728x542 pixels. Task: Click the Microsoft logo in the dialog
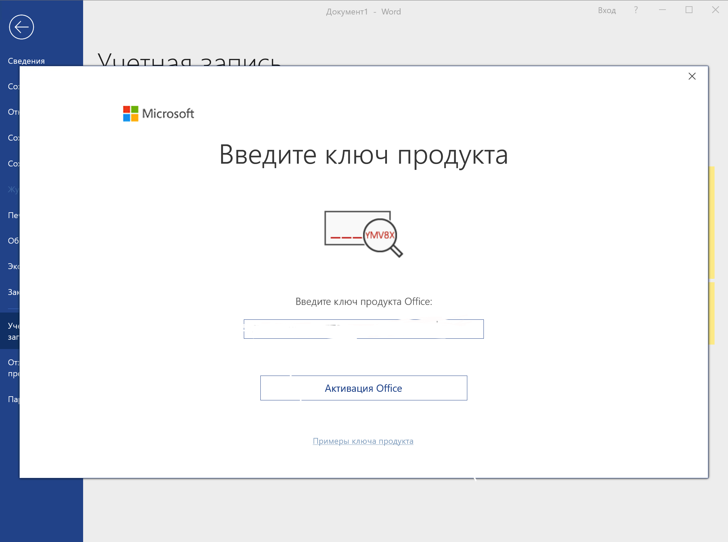point(159,113)
